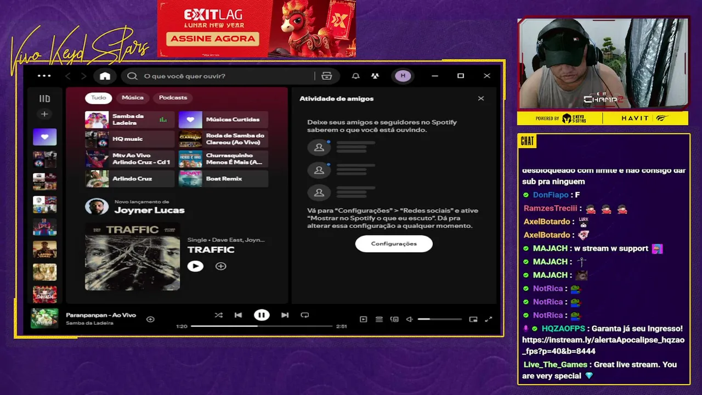Click the search magnifier icon
Screen dimensions: 702x395
tap(132, 76)
